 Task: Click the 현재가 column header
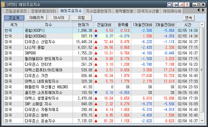[x=83, y=25]
